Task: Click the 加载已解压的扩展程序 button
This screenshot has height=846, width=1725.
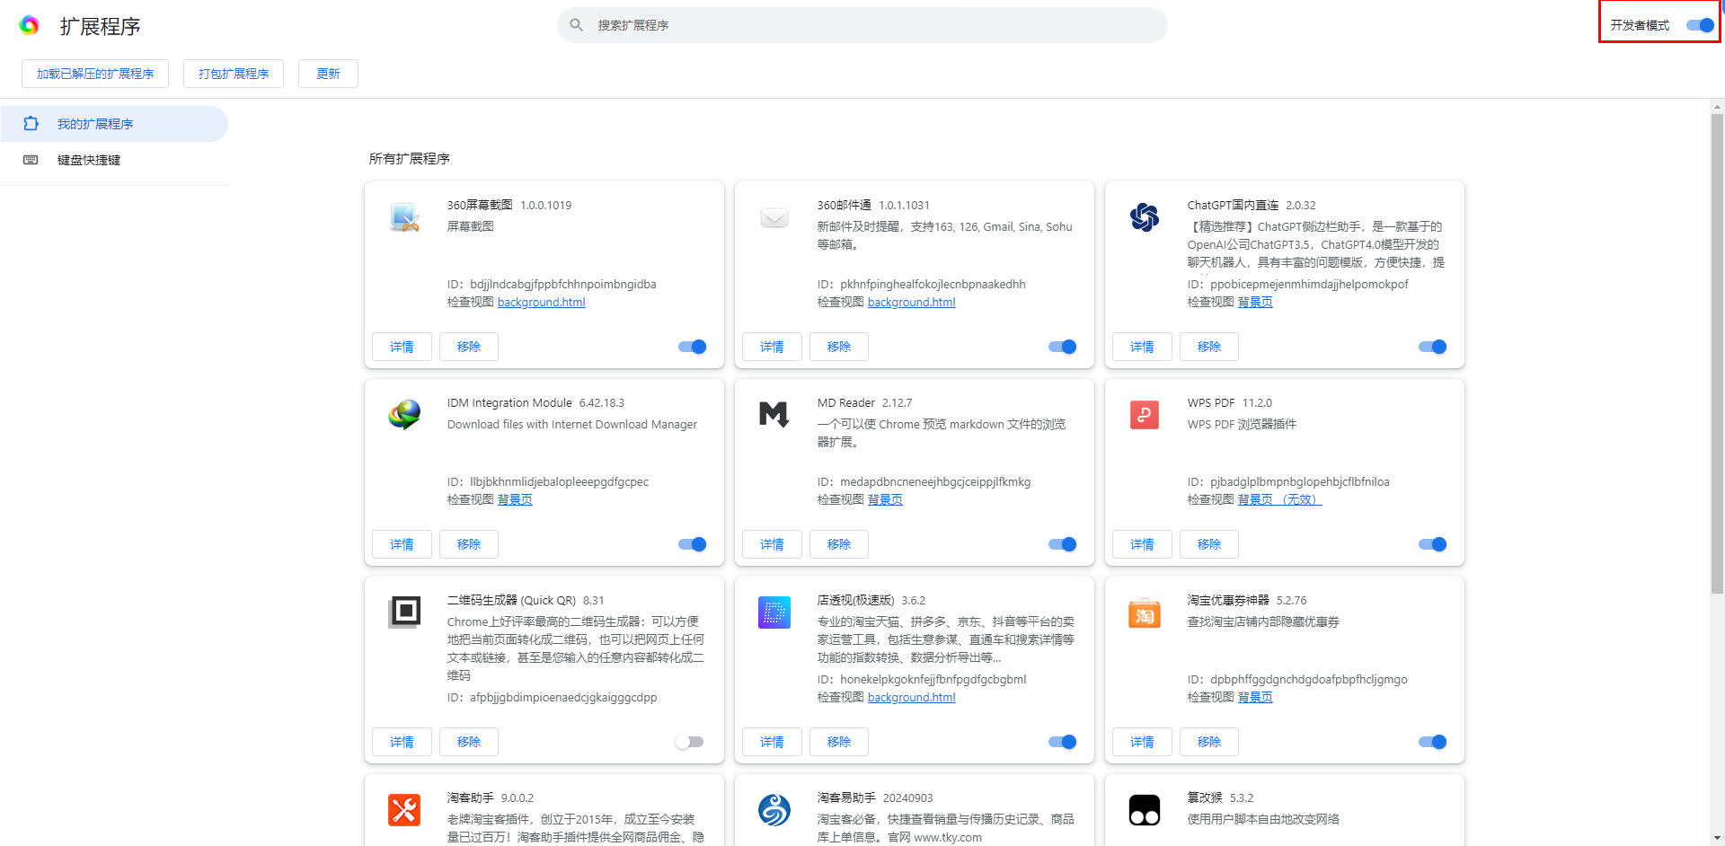Action: (x=94, y=73)
